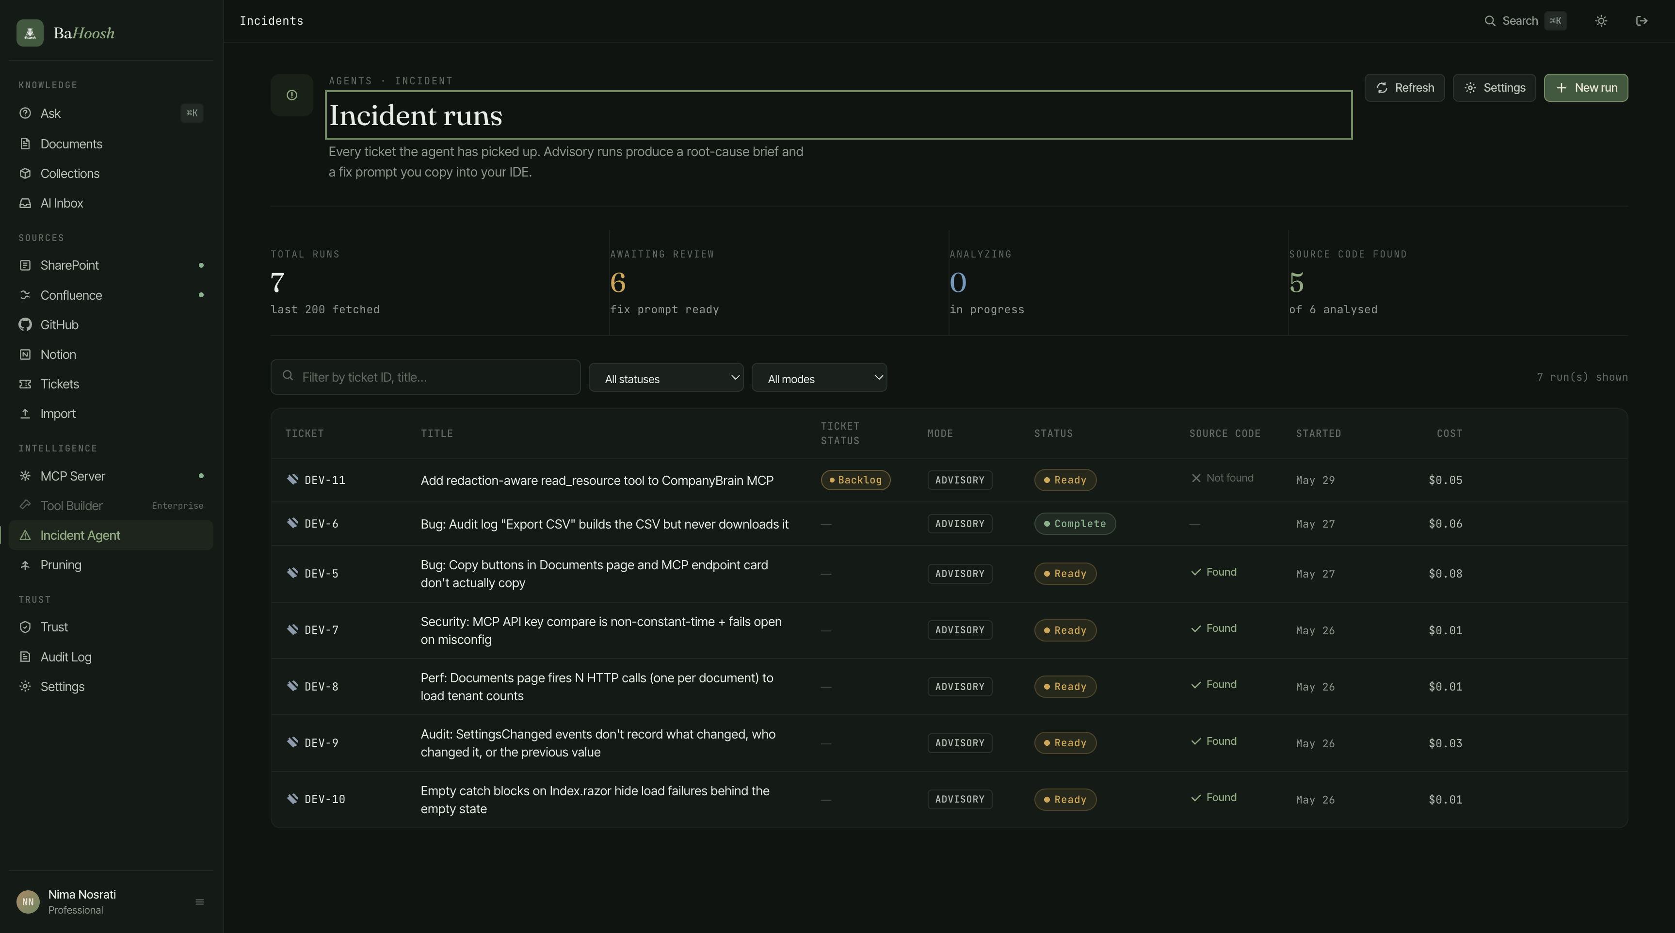The image size is (1675, 933).
Task: Click the Not found source code cell
Action: click(1223, 478)
